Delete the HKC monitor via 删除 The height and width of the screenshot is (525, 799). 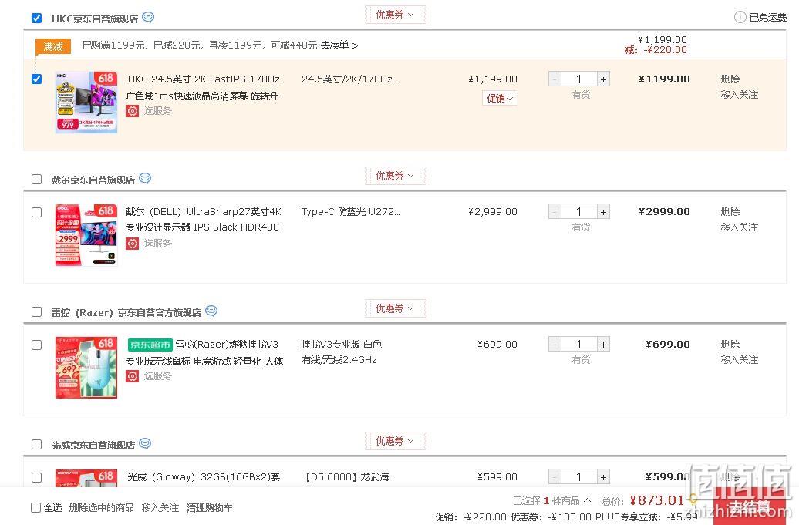point(730,79)
